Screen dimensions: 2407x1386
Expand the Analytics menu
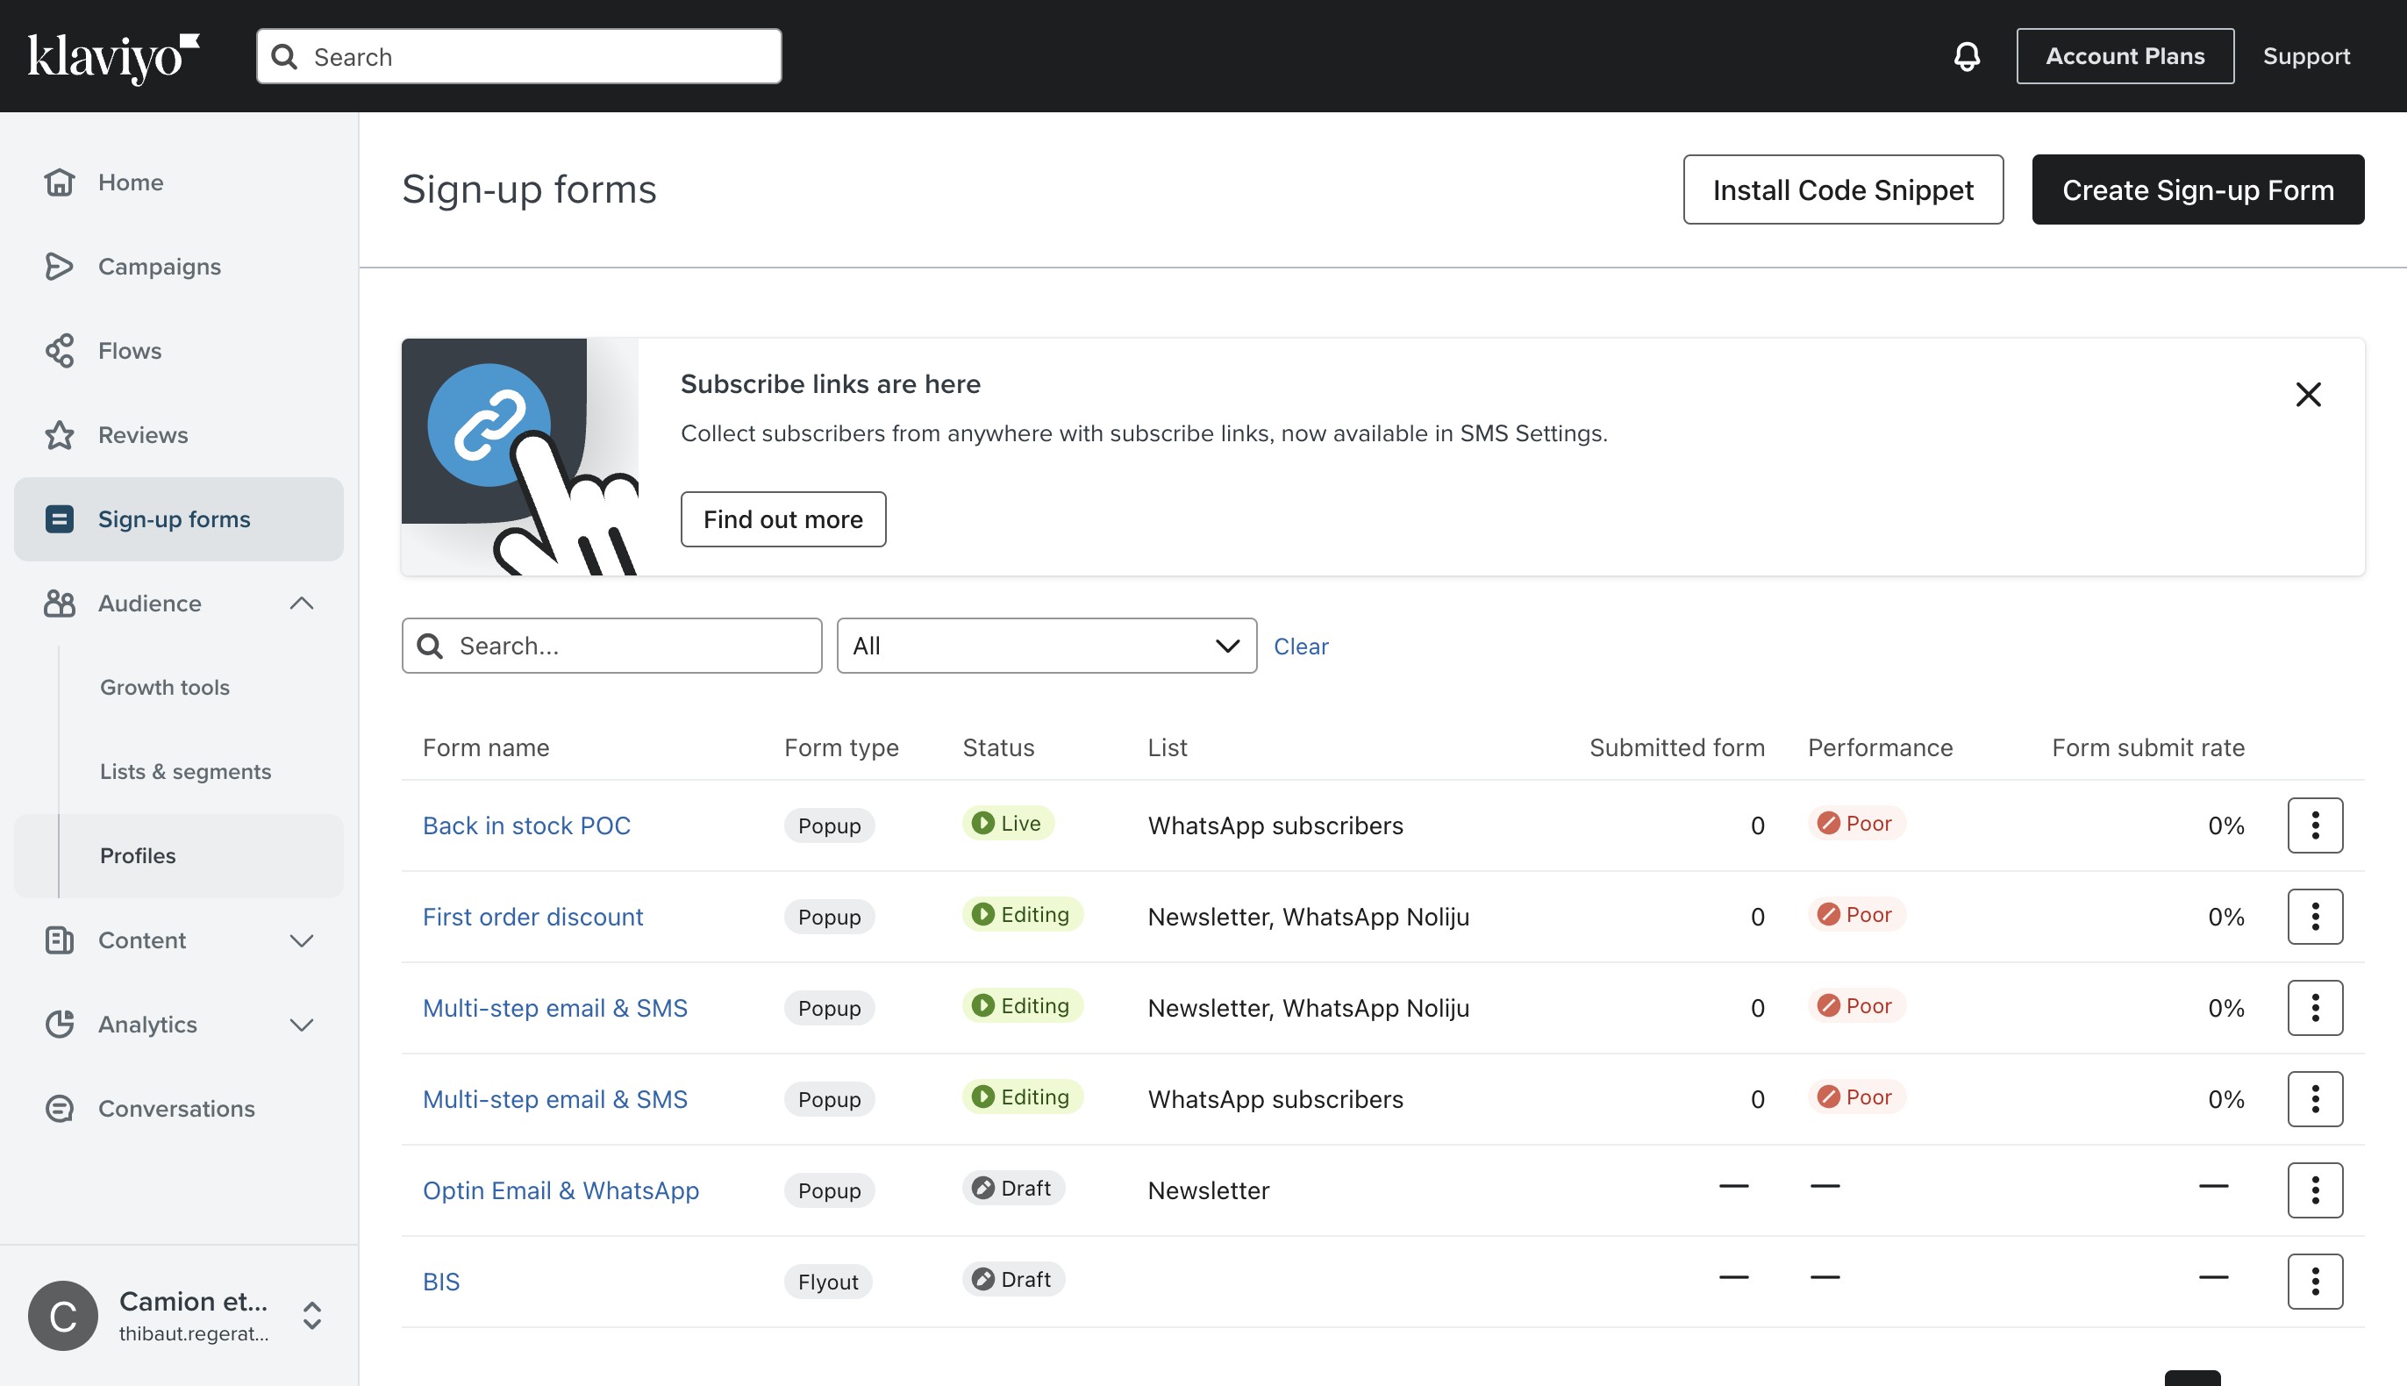coord(302,1025)
